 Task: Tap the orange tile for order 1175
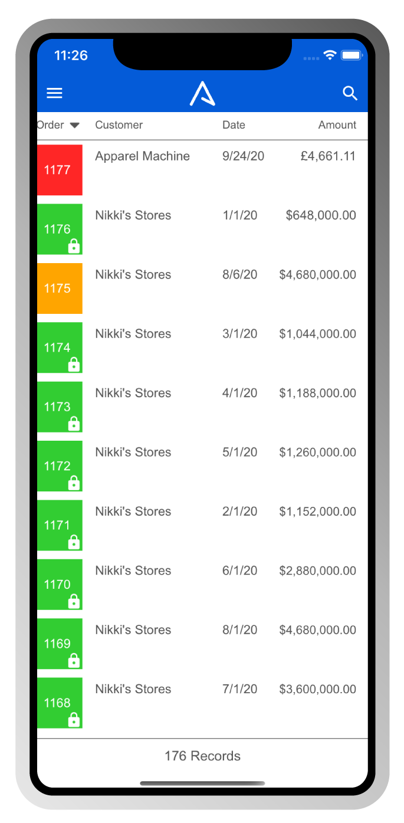(x=60, y=288)
